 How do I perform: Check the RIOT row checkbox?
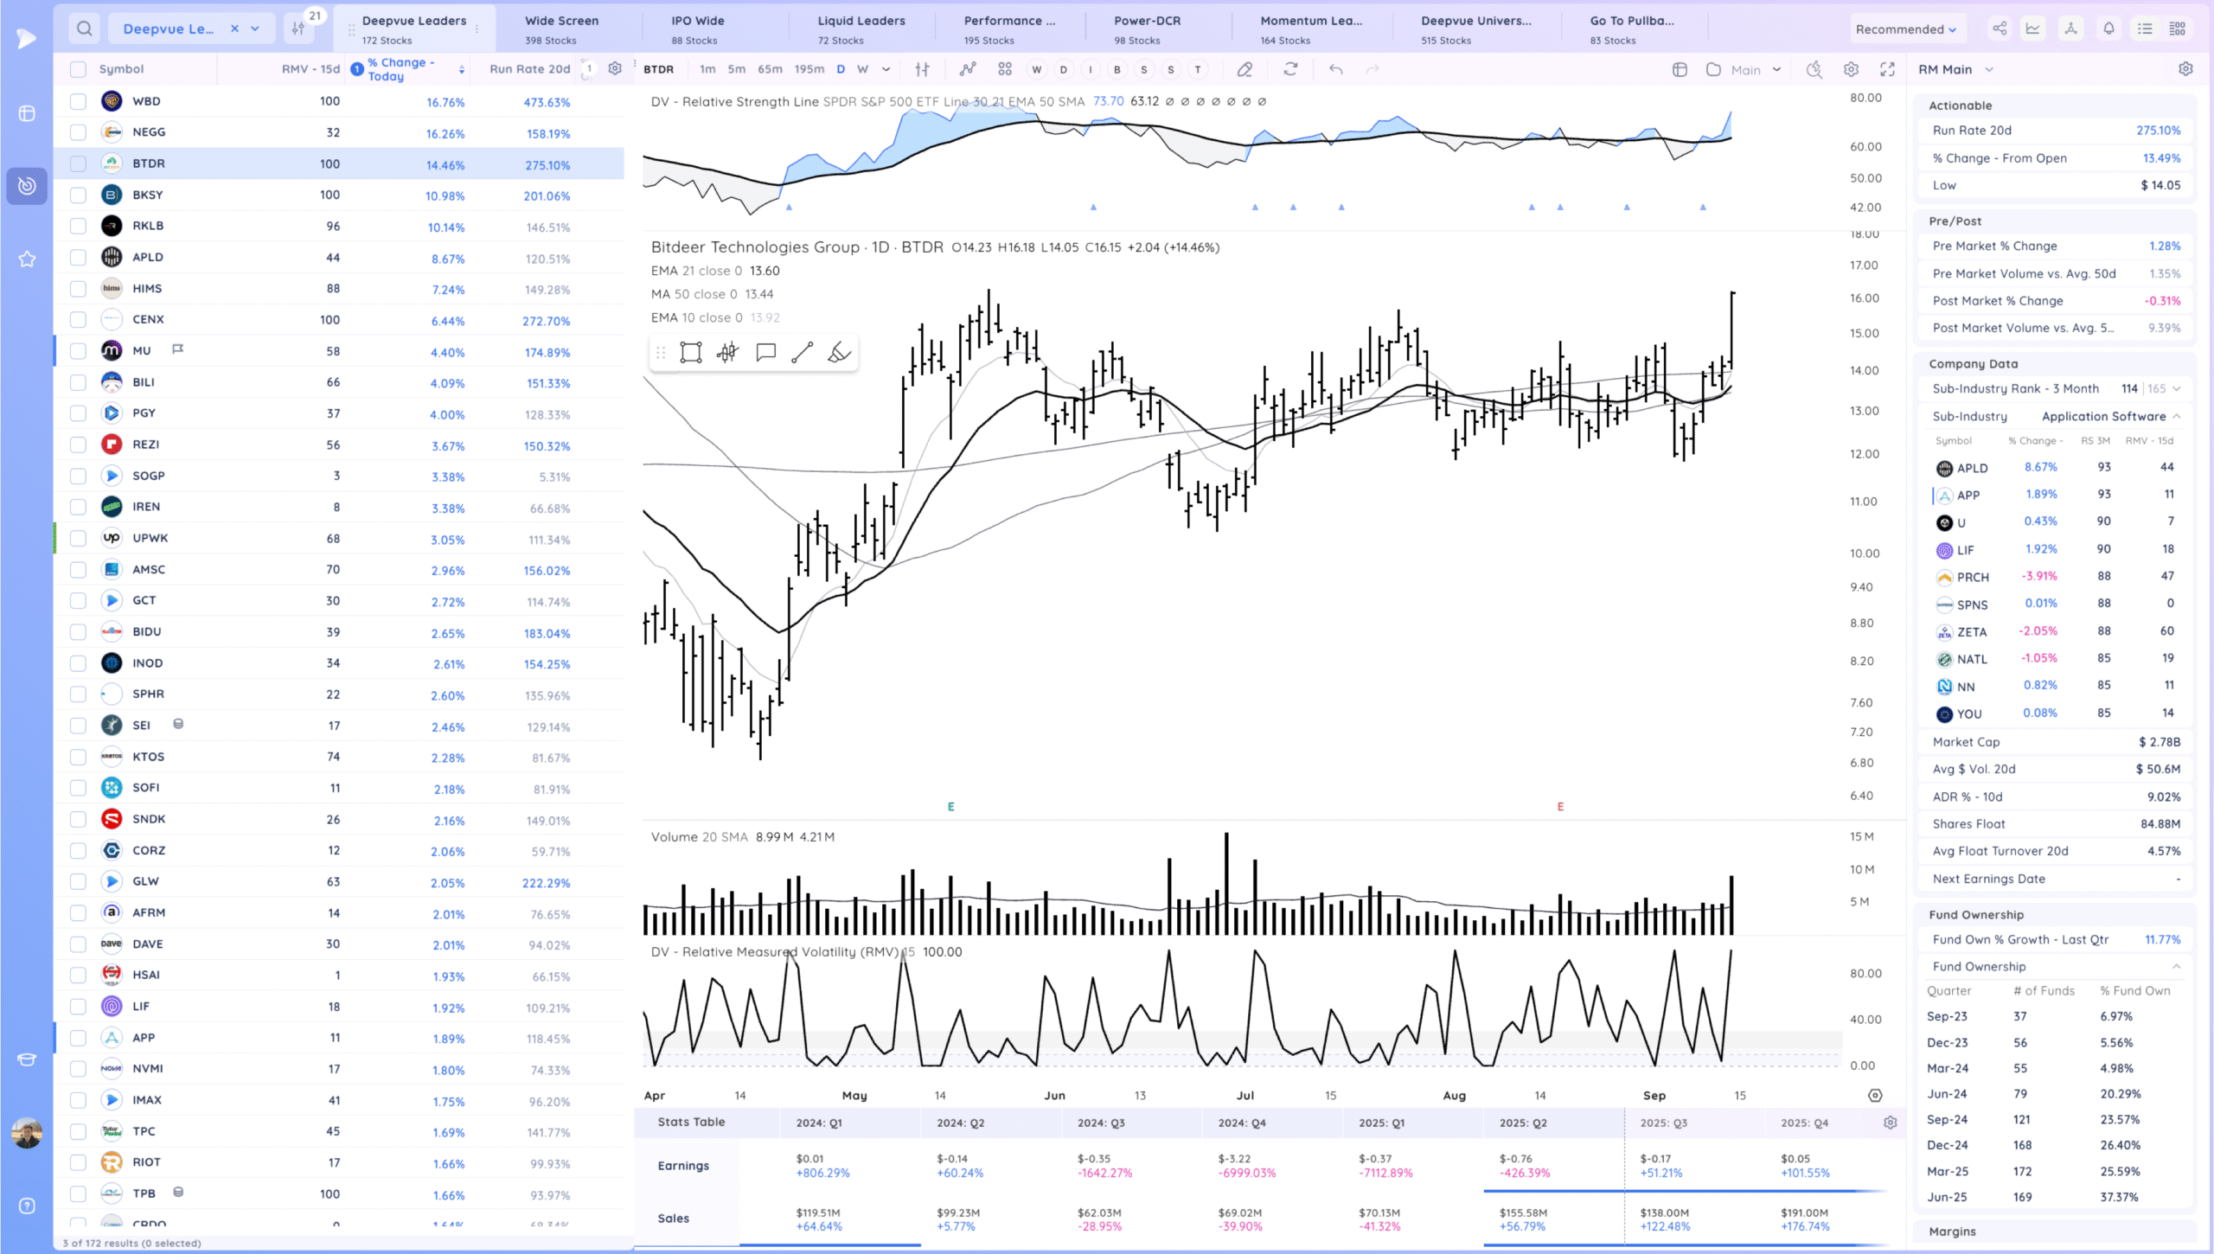click(x=78, y=1162)
